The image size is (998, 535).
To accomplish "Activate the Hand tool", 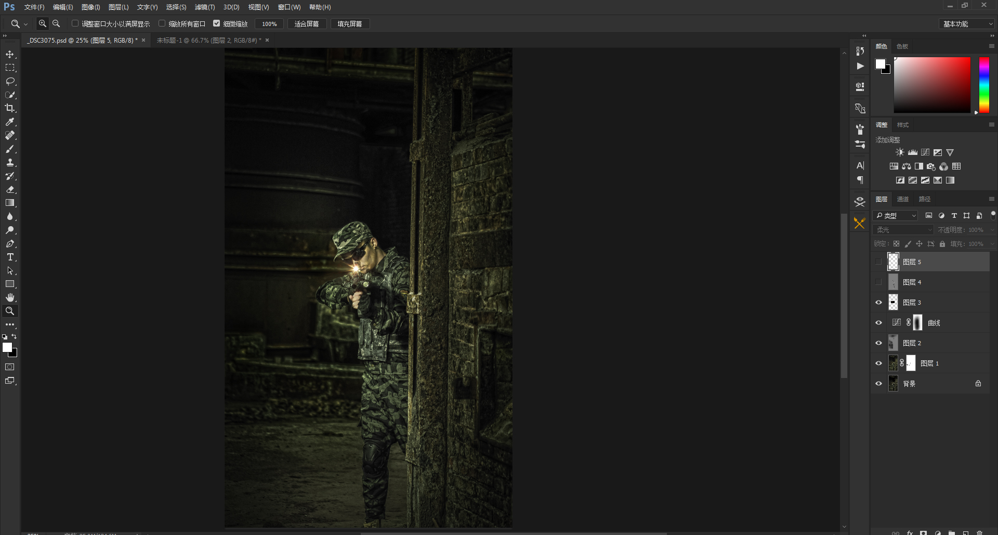I will click(10, 297).
